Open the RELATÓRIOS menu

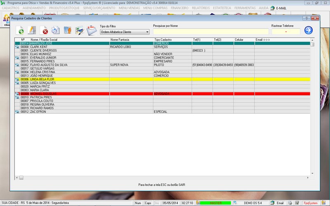(201, 8)
